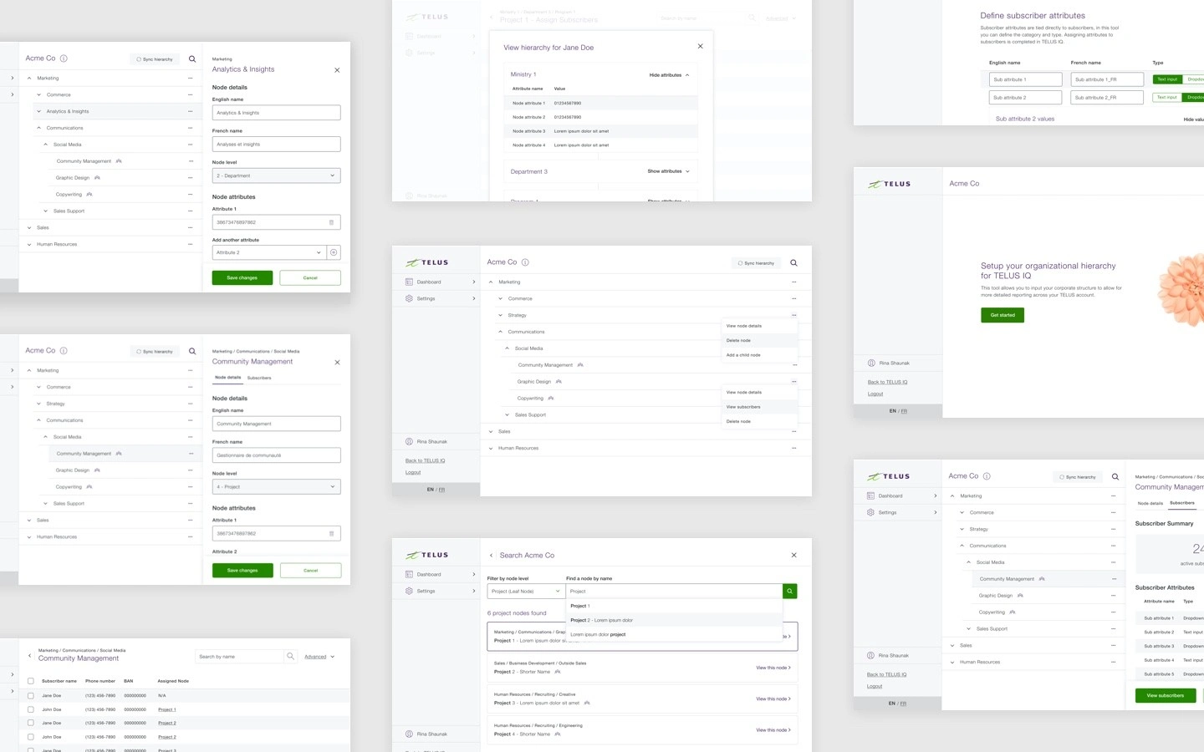The height and width of the screenshot is (752, 1204).
Task: Toggle the select-all checkbox in the subscriber table
Action: 31,681
